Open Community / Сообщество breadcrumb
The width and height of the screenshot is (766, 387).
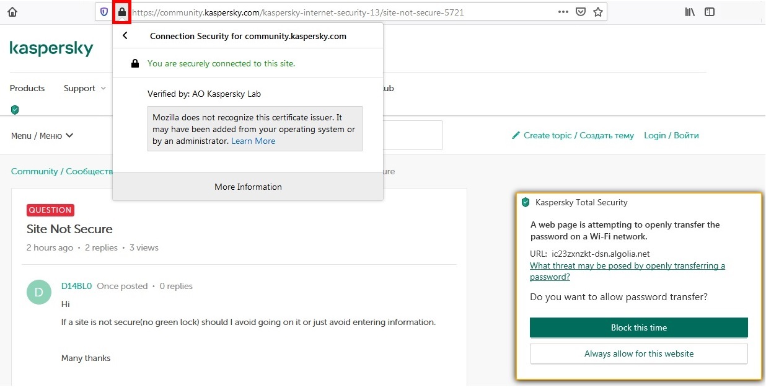(x=62, y=171)
